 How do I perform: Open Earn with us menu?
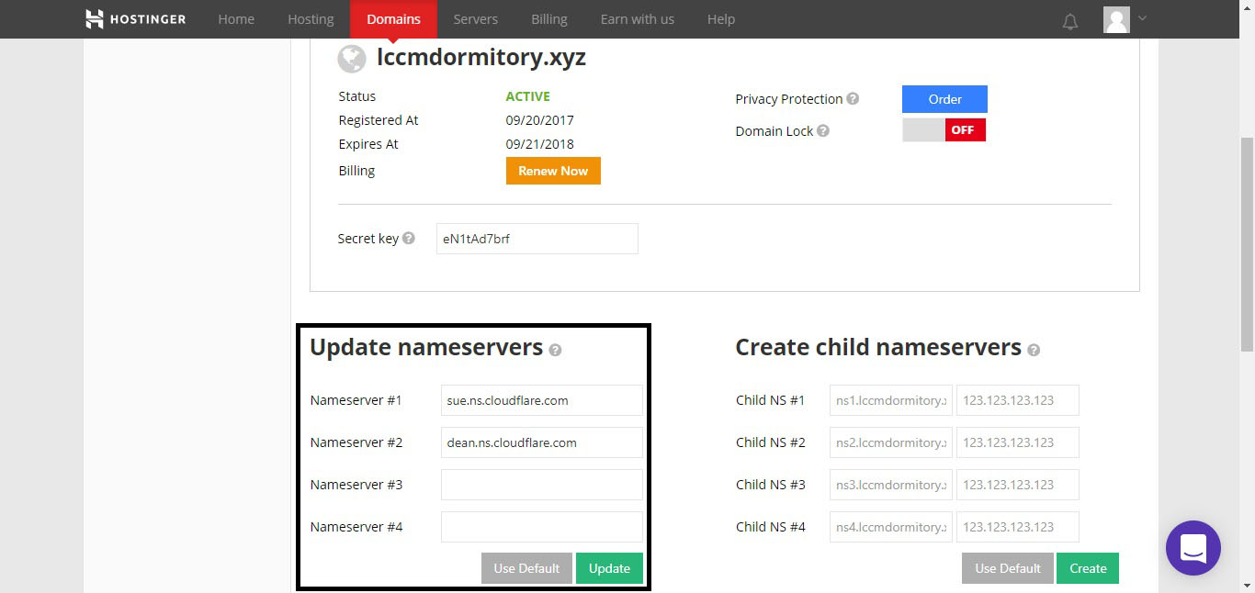(x=638, y=19)
